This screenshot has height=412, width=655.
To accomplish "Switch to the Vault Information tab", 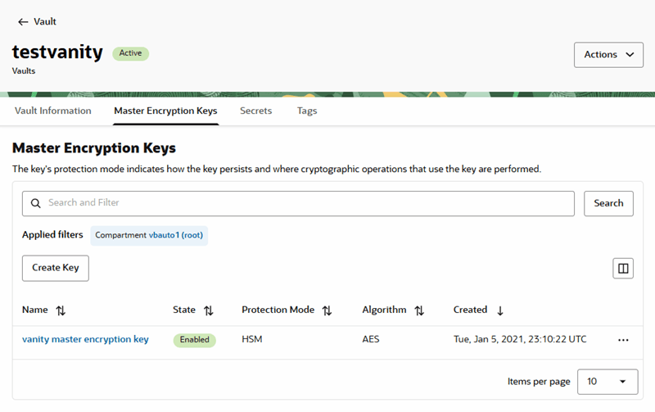I will [x=53, y=111].
